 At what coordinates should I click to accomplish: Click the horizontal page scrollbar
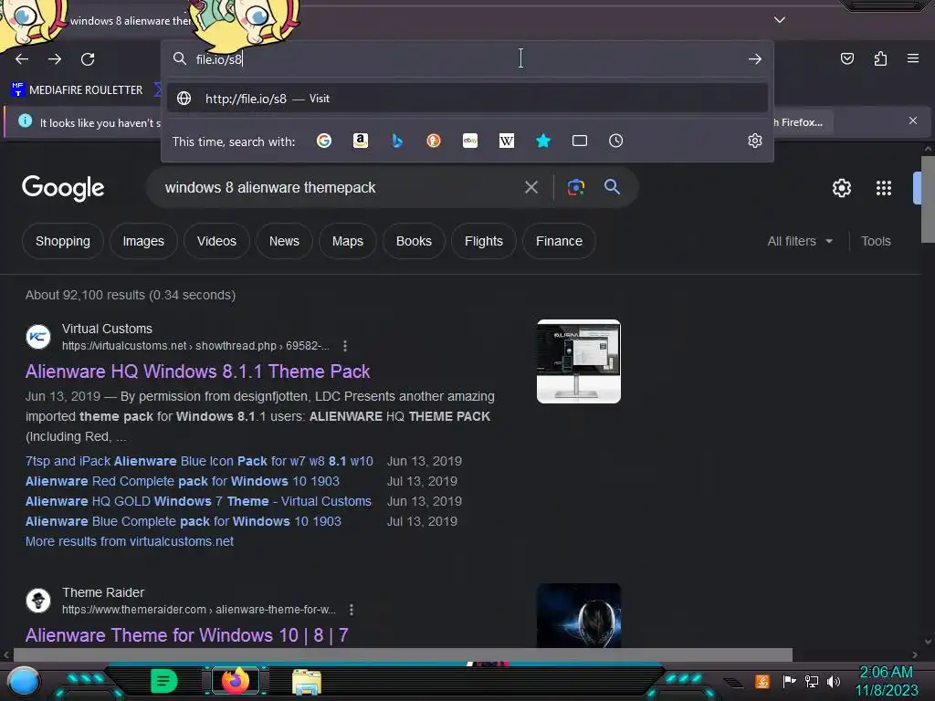pyautogui.click(x=403, y=654)
